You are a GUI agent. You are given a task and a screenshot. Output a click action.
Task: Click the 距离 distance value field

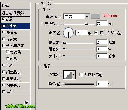click(102, 42)
